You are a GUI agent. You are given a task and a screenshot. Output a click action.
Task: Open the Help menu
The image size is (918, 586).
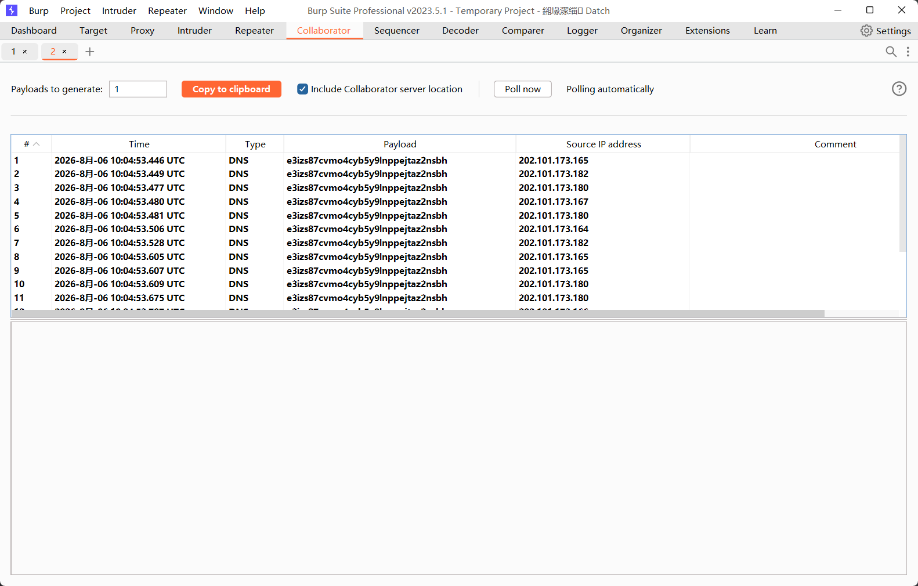pos(255,10)
